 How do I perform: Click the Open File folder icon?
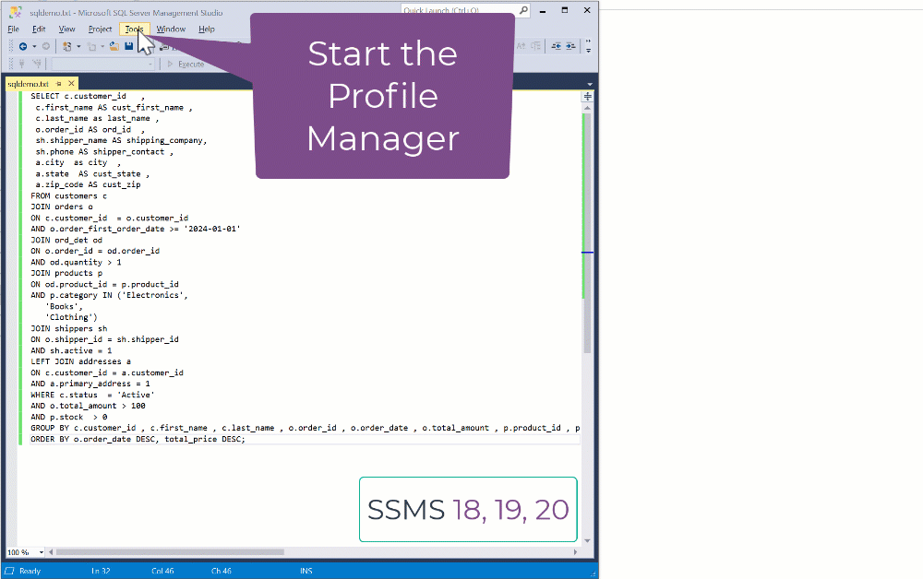[114, 46]
